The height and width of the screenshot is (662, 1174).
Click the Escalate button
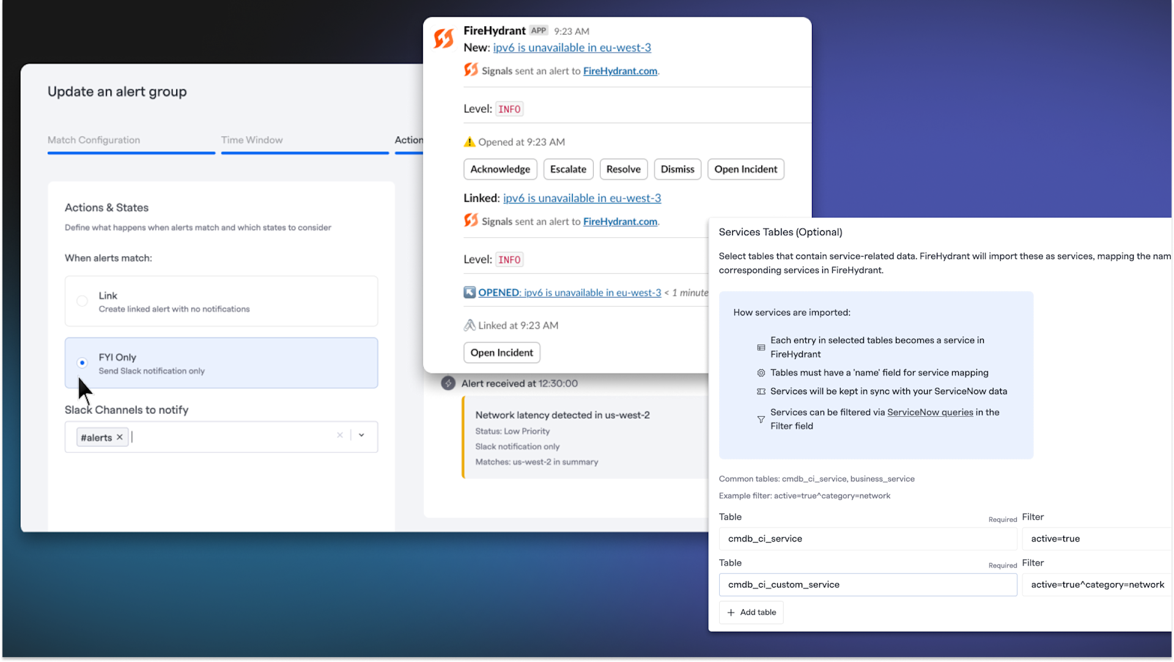567,169
